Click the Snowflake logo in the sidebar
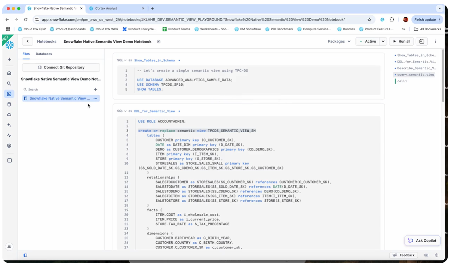The image size is (451, 265). tap(9, 45)
